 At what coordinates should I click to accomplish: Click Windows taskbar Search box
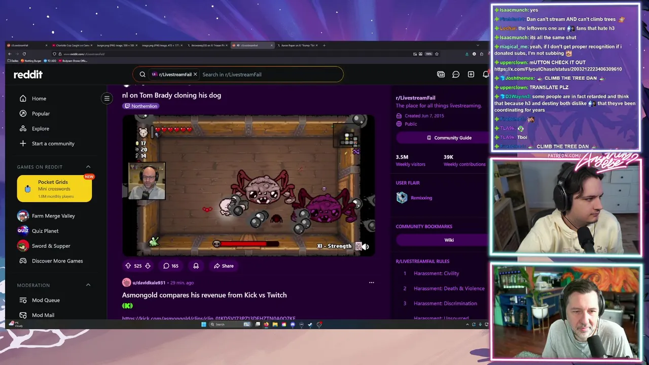point(230,324)
